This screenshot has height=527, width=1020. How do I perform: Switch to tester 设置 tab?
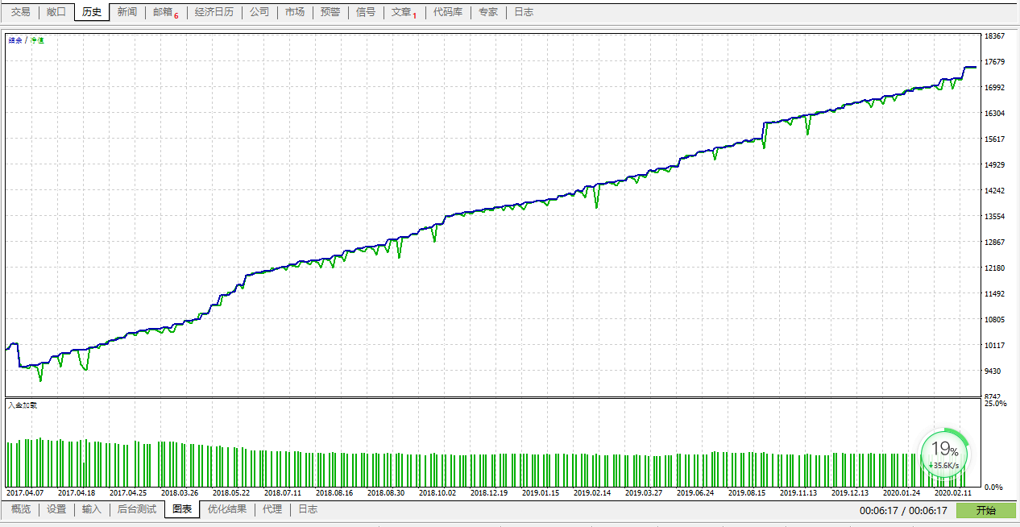tap(56, 509)
